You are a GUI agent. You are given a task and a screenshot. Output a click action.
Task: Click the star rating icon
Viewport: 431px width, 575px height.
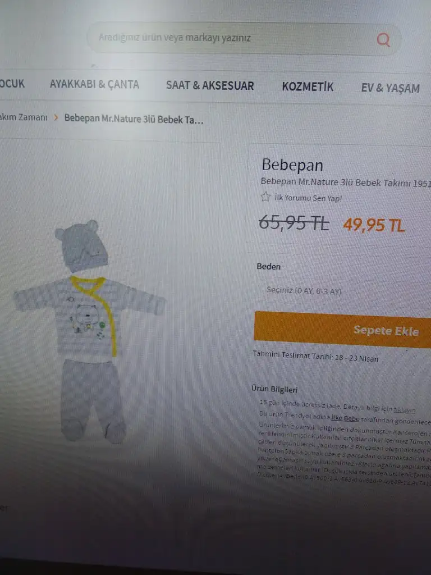265,197
